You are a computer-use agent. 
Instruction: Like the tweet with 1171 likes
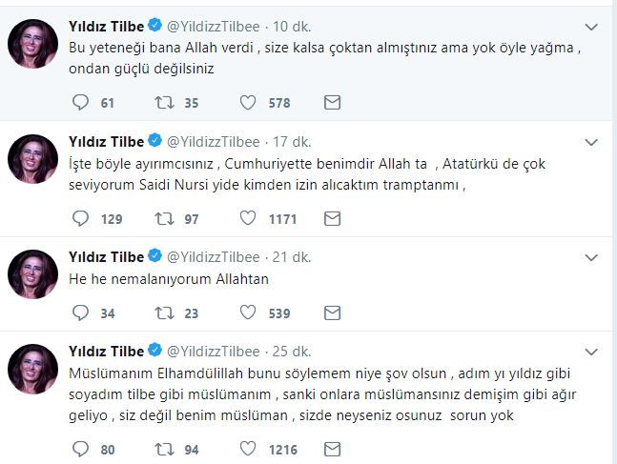click(x=247, y=219)
